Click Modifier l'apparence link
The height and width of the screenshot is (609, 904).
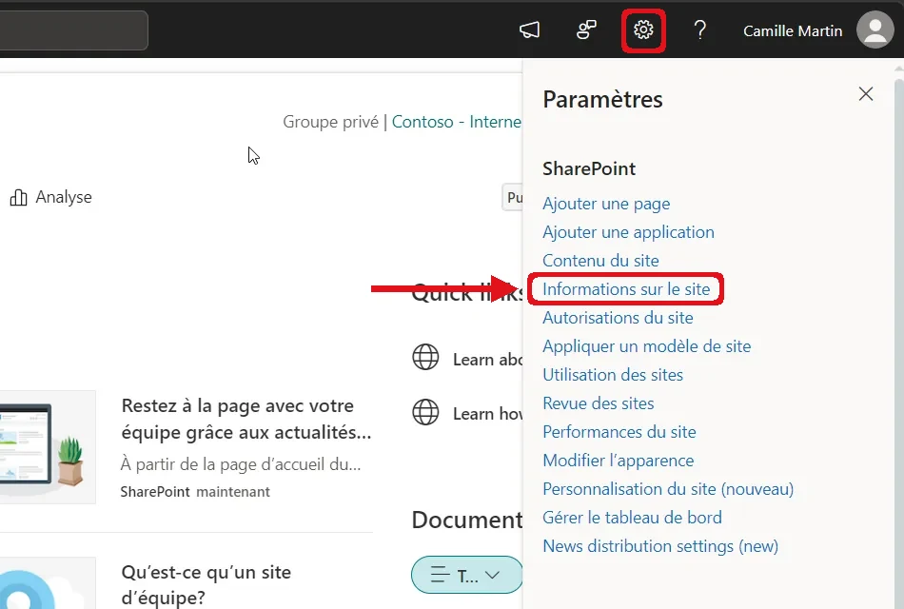[x=618, y=461]
